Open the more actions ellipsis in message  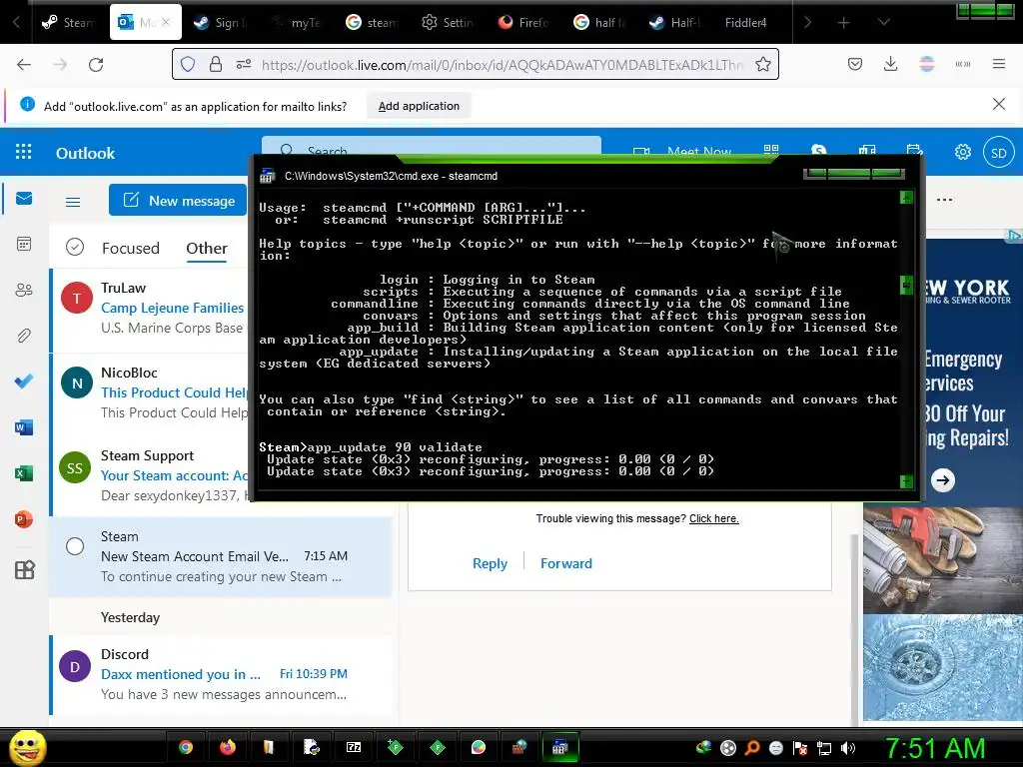[x=944, y=200]
